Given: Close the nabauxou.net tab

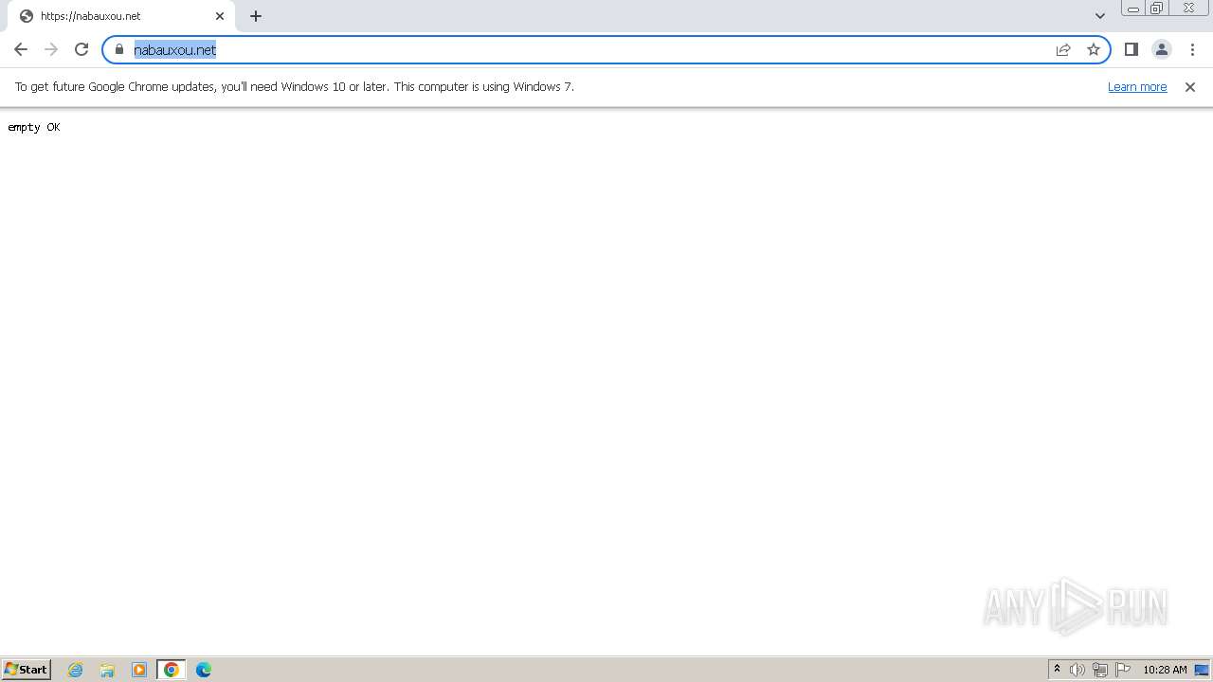Looking at the screenshot, I should [220, 16].
